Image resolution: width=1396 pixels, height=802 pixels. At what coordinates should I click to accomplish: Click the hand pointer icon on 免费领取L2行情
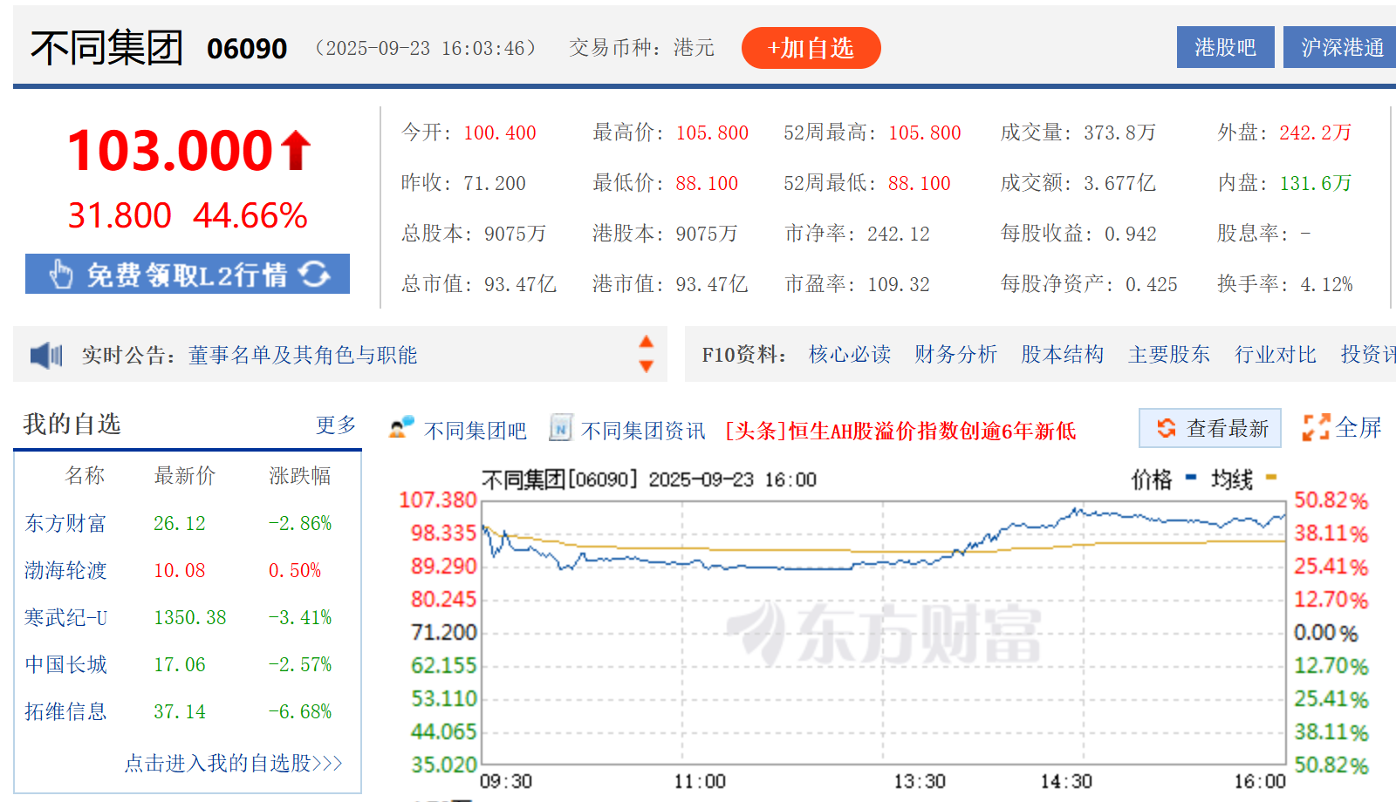61,273
